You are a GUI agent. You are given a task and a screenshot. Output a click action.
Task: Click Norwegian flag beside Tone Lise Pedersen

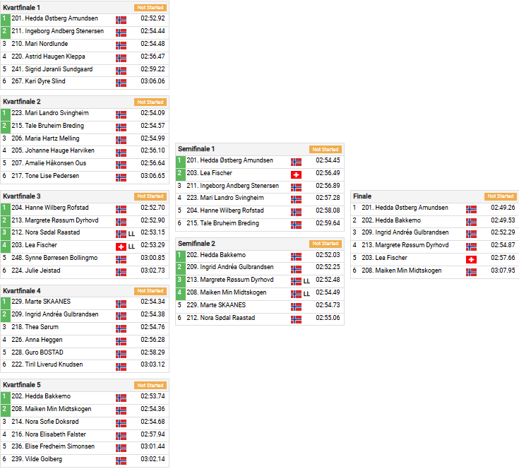[x=121, y=176]
